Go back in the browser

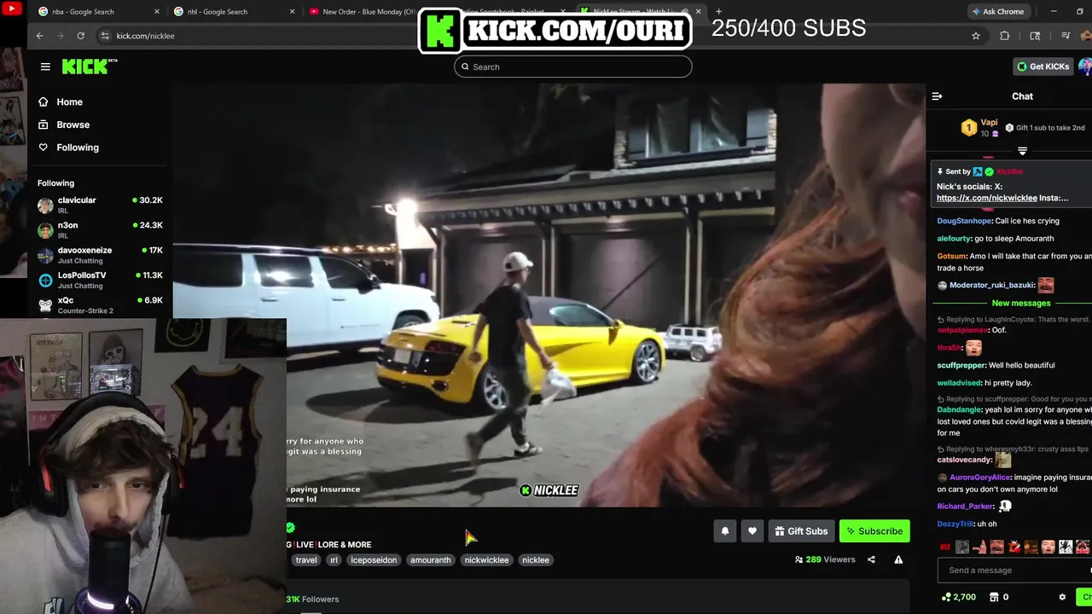(x=39, y=36)
